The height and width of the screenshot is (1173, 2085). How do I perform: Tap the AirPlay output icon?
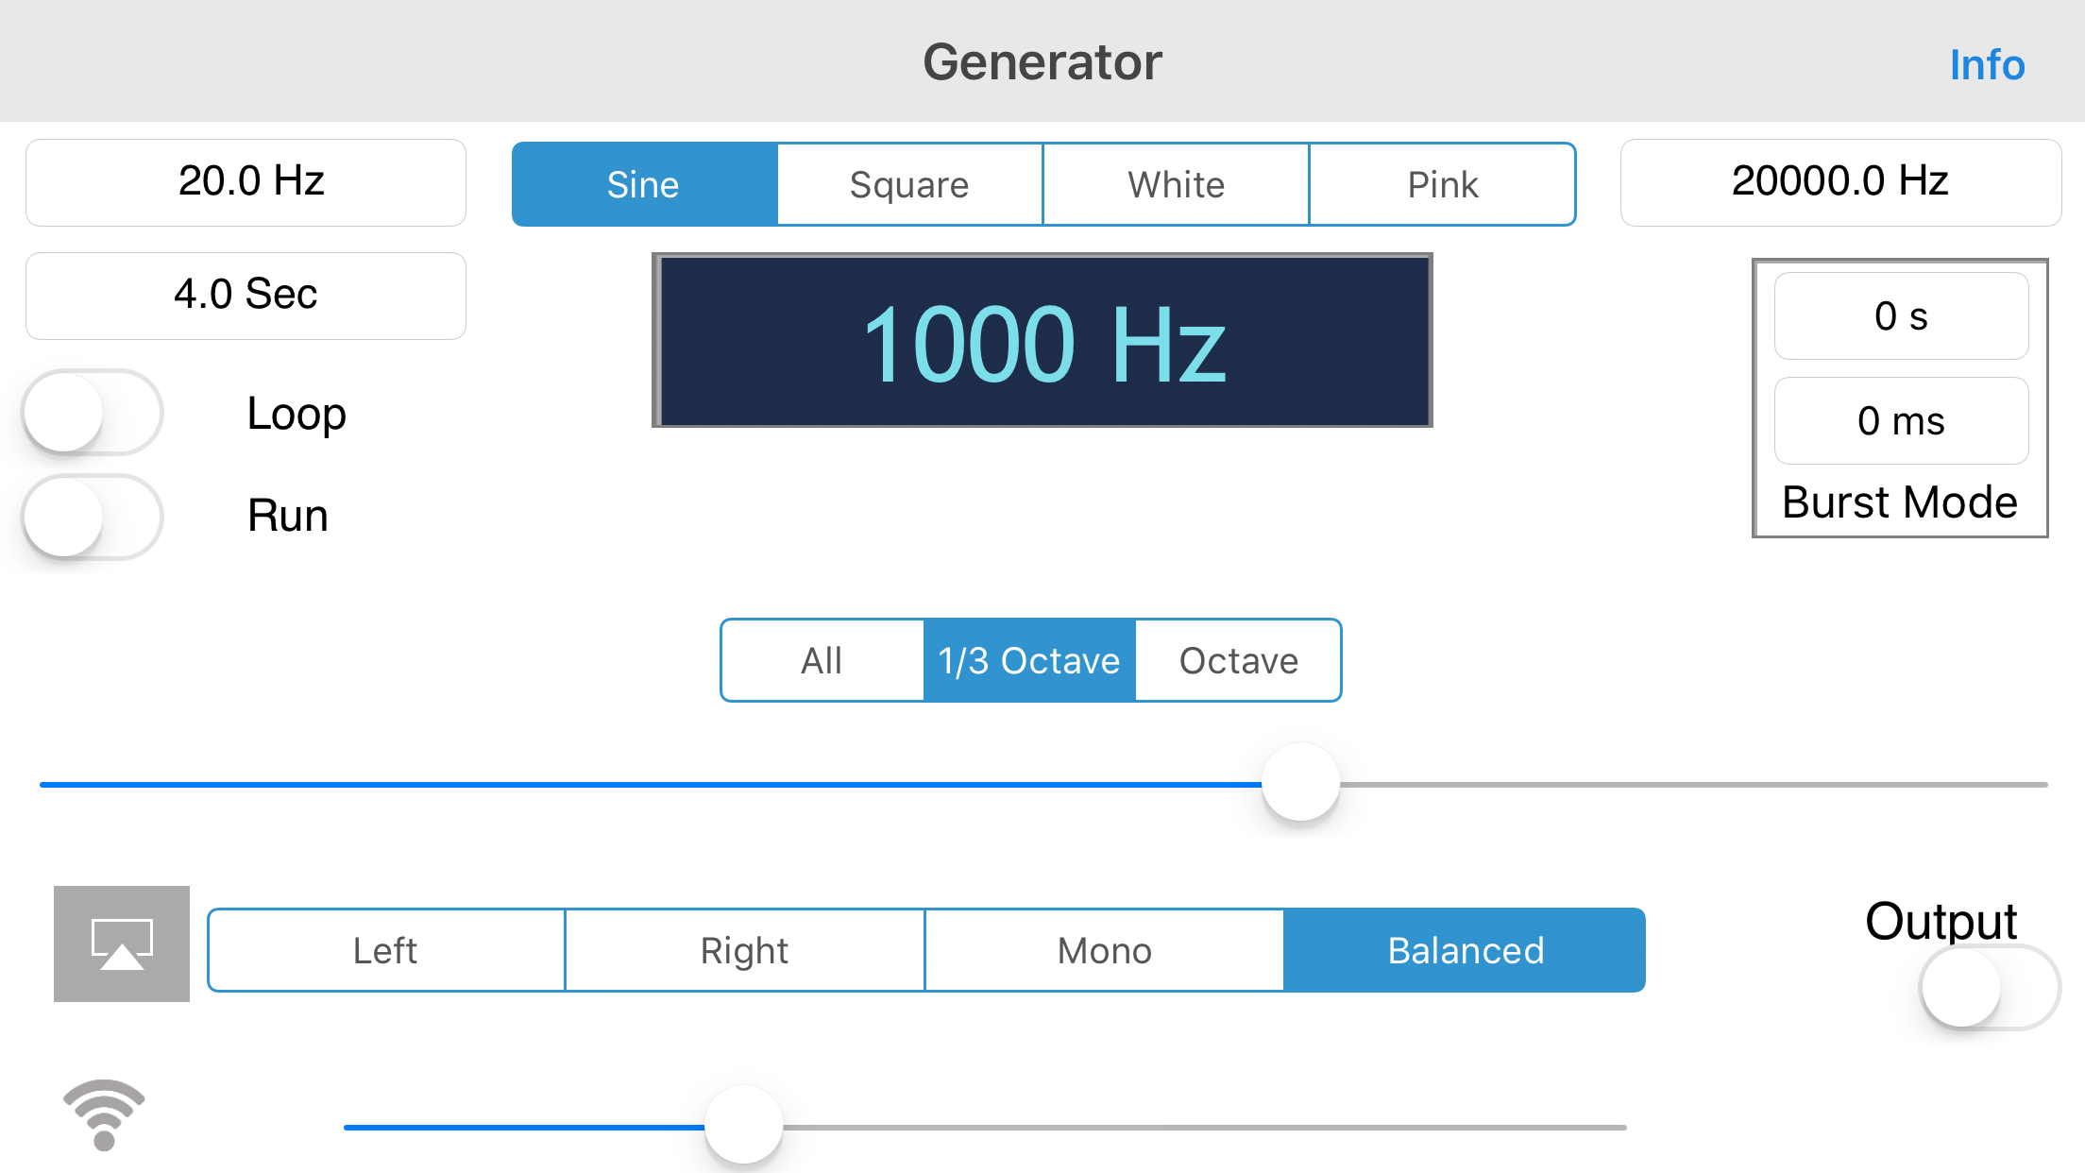(122, 943)
